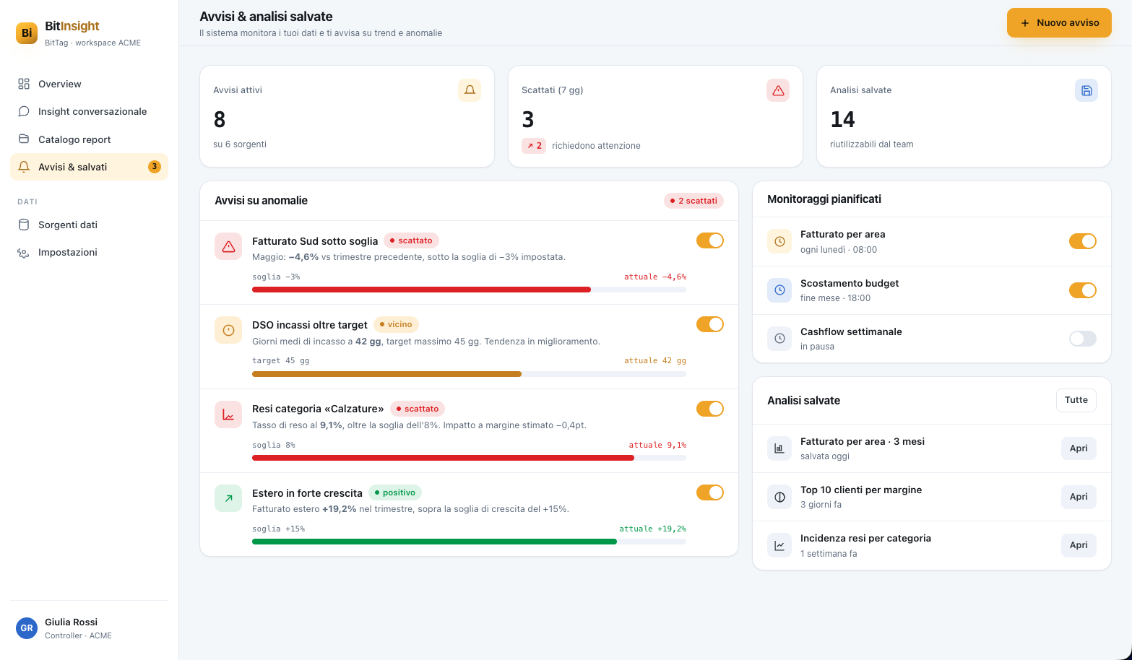Click the Analisi salvate summary card showing 14

click(x=964, y=116)
